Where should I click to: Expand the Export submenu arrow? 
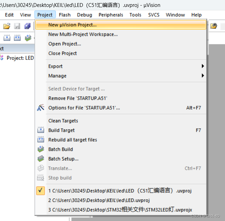coord(203,66)
